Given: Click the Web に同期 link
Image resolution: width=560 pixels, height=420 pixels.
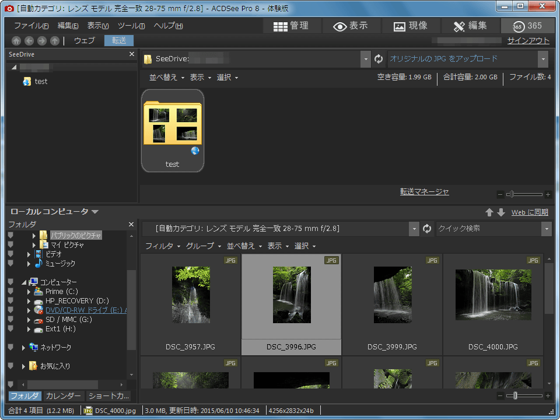Looking at the screenshot, I should pos(530,212).
